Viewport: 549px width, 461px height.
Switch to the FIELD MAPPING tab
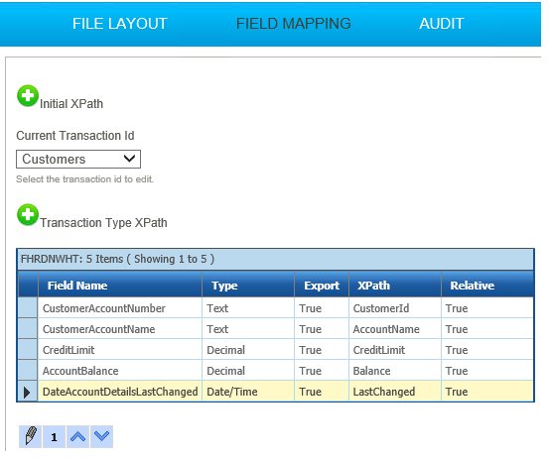(294, 24)
